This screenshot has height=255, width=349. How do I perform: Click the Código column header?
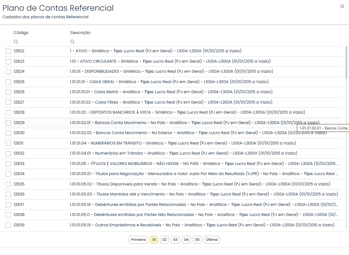[21, 33]
